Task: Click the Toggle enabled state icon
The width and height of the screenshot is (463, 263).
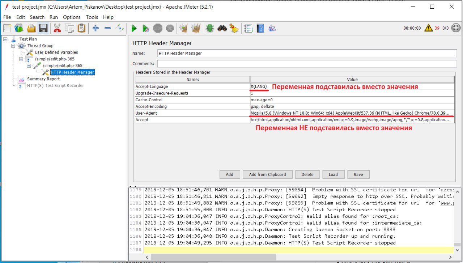Action: click(119, 28)
